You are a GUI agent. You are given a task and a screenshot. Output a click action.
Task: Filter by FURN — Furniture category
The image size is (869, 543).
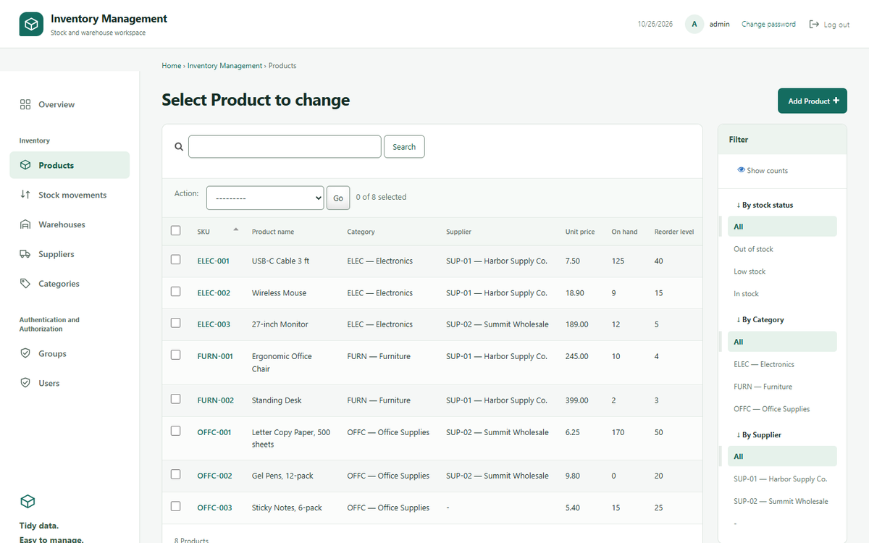click(763, 387)
